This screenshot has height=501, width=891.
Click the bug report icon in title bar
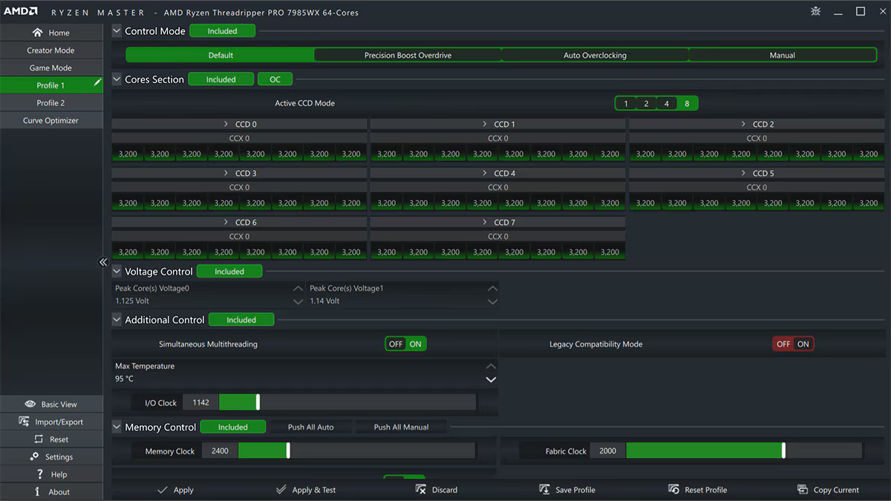tap(816, 11)
